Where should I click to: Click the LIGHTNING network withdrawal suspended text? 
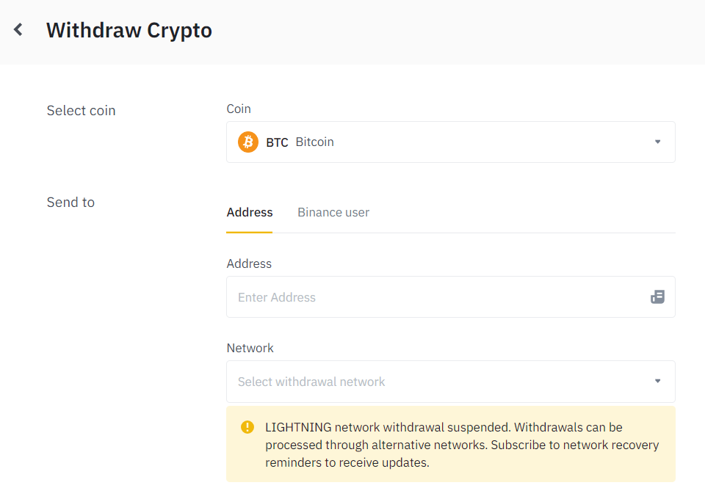pos(387,427)
